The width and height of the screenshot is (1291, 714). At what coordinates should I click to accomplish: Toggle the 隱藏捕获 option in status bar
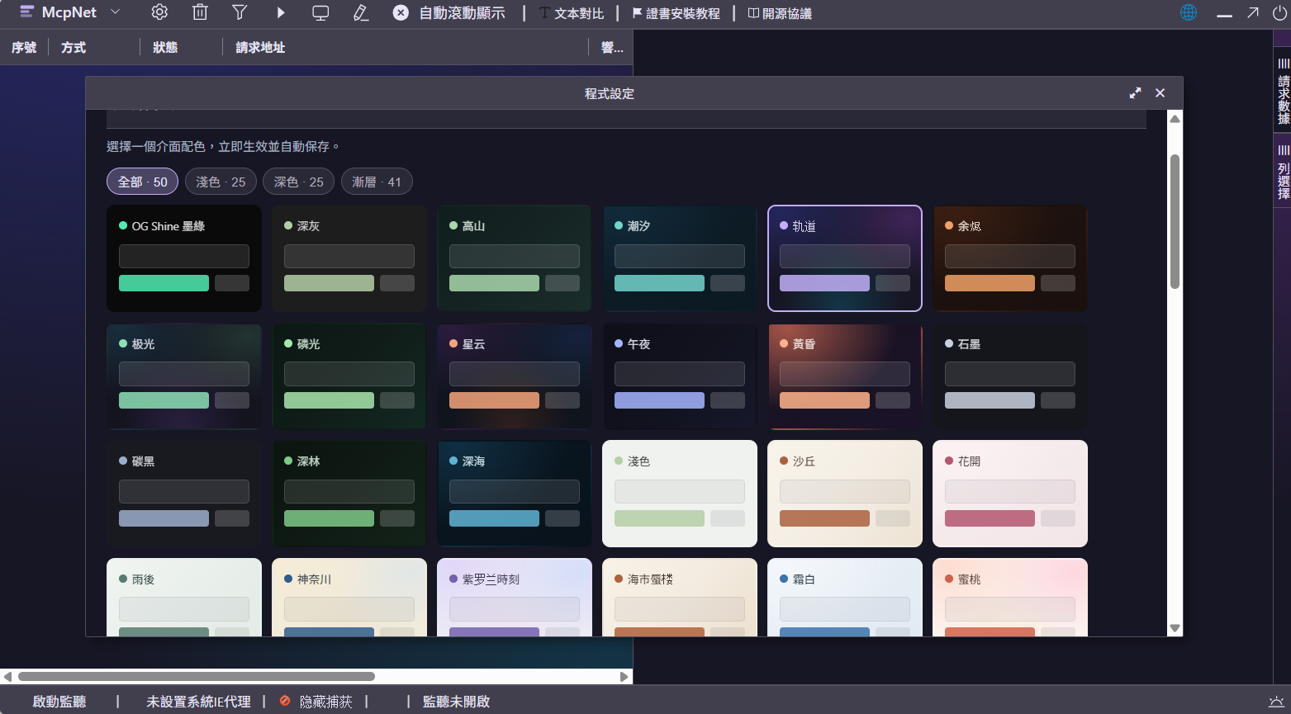point(316,702)
